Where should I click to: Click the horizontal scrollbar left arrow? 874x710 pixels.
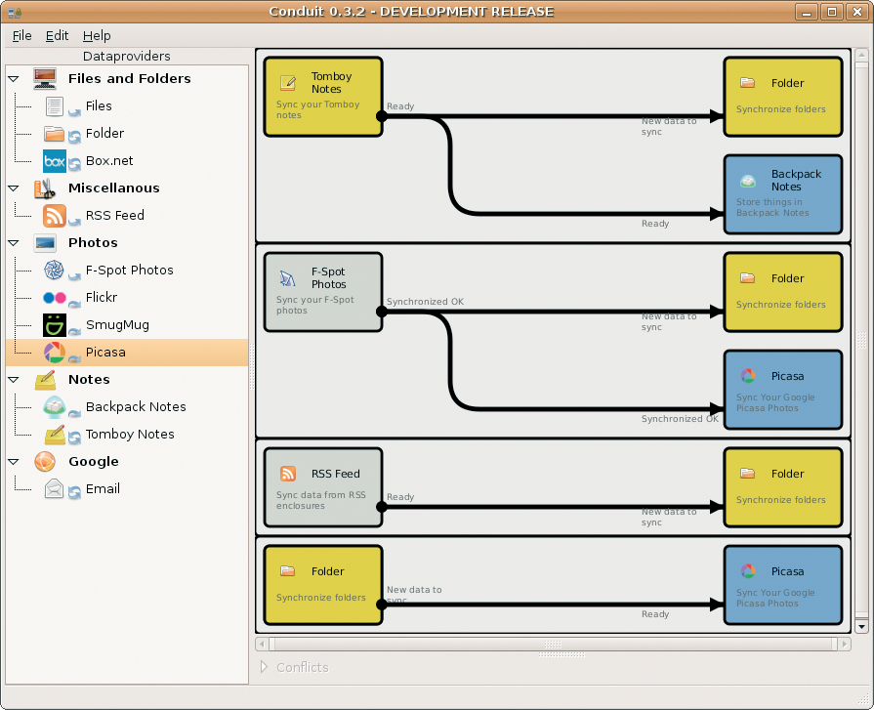262,645
